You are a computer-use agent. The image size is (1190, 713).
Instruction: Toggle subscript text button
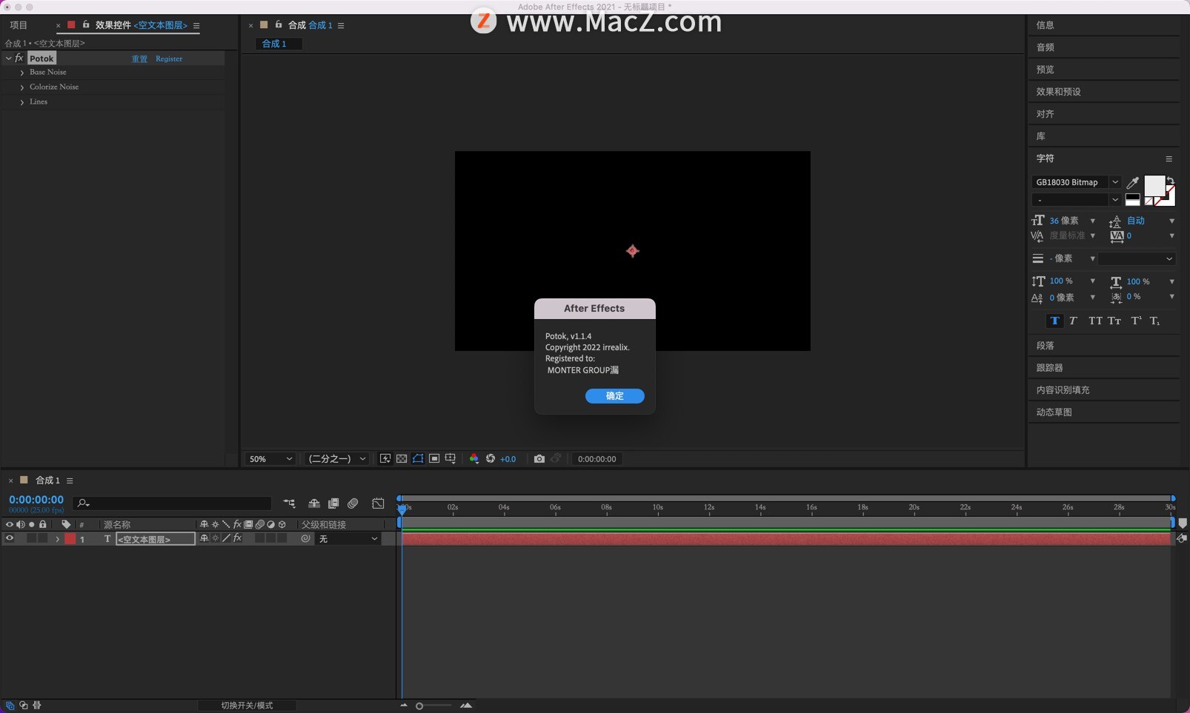click(x=1155, y=321)
